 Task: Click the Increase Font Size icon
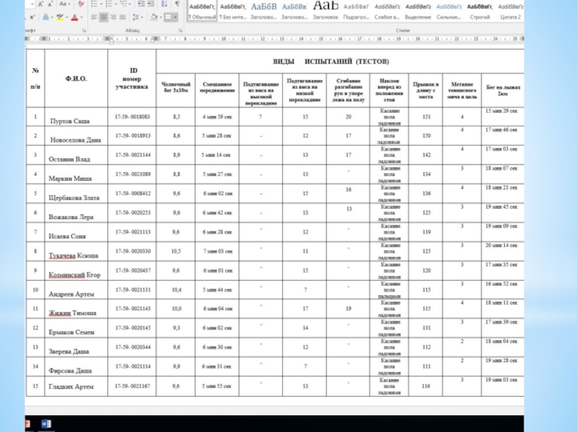(40, 4)
